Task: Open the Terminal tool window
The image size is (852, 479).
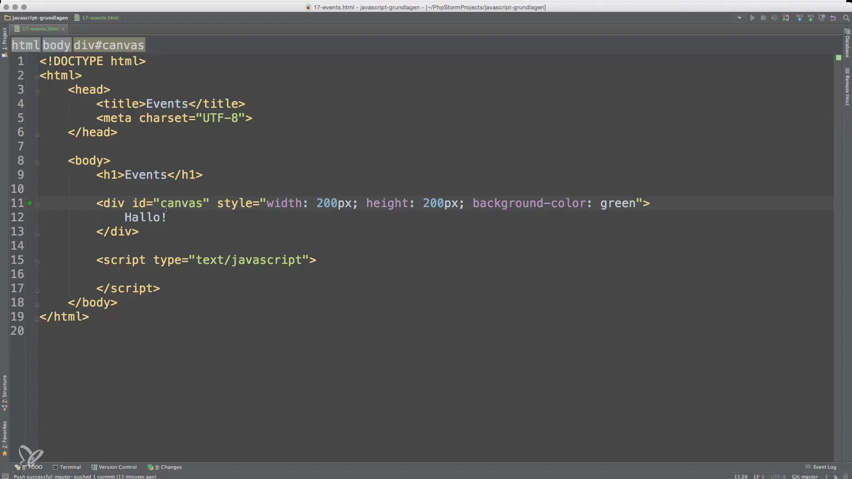Action: (x=67, y=467)
